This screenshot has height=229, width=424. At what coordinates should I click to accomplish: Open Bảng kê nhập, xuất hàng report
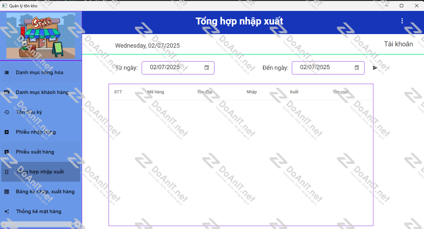[x=41, y=192]
